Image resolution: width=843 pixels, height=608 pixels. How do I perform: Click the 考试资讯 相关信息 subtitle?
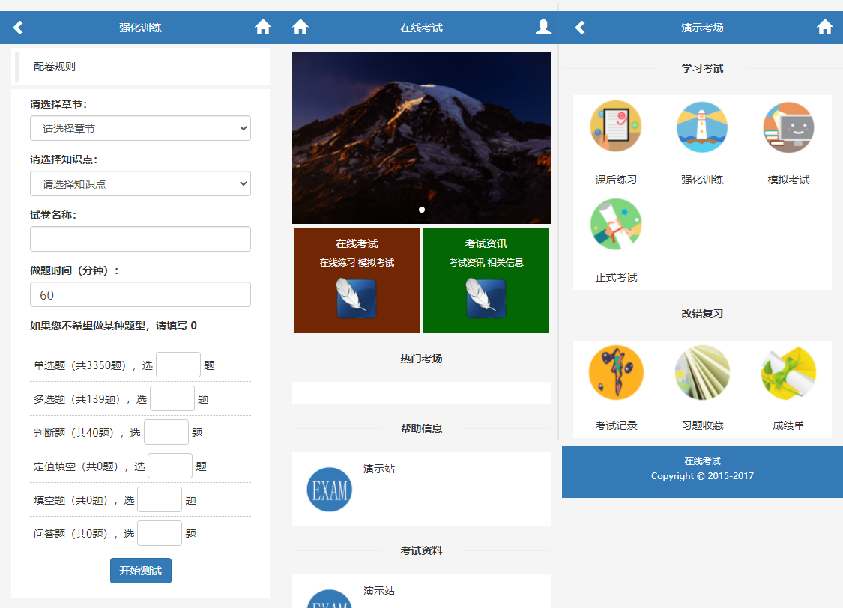click(x=486, y=263)
